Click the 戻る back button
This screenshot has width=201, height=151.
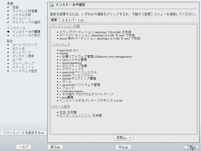tap(55, 147)
